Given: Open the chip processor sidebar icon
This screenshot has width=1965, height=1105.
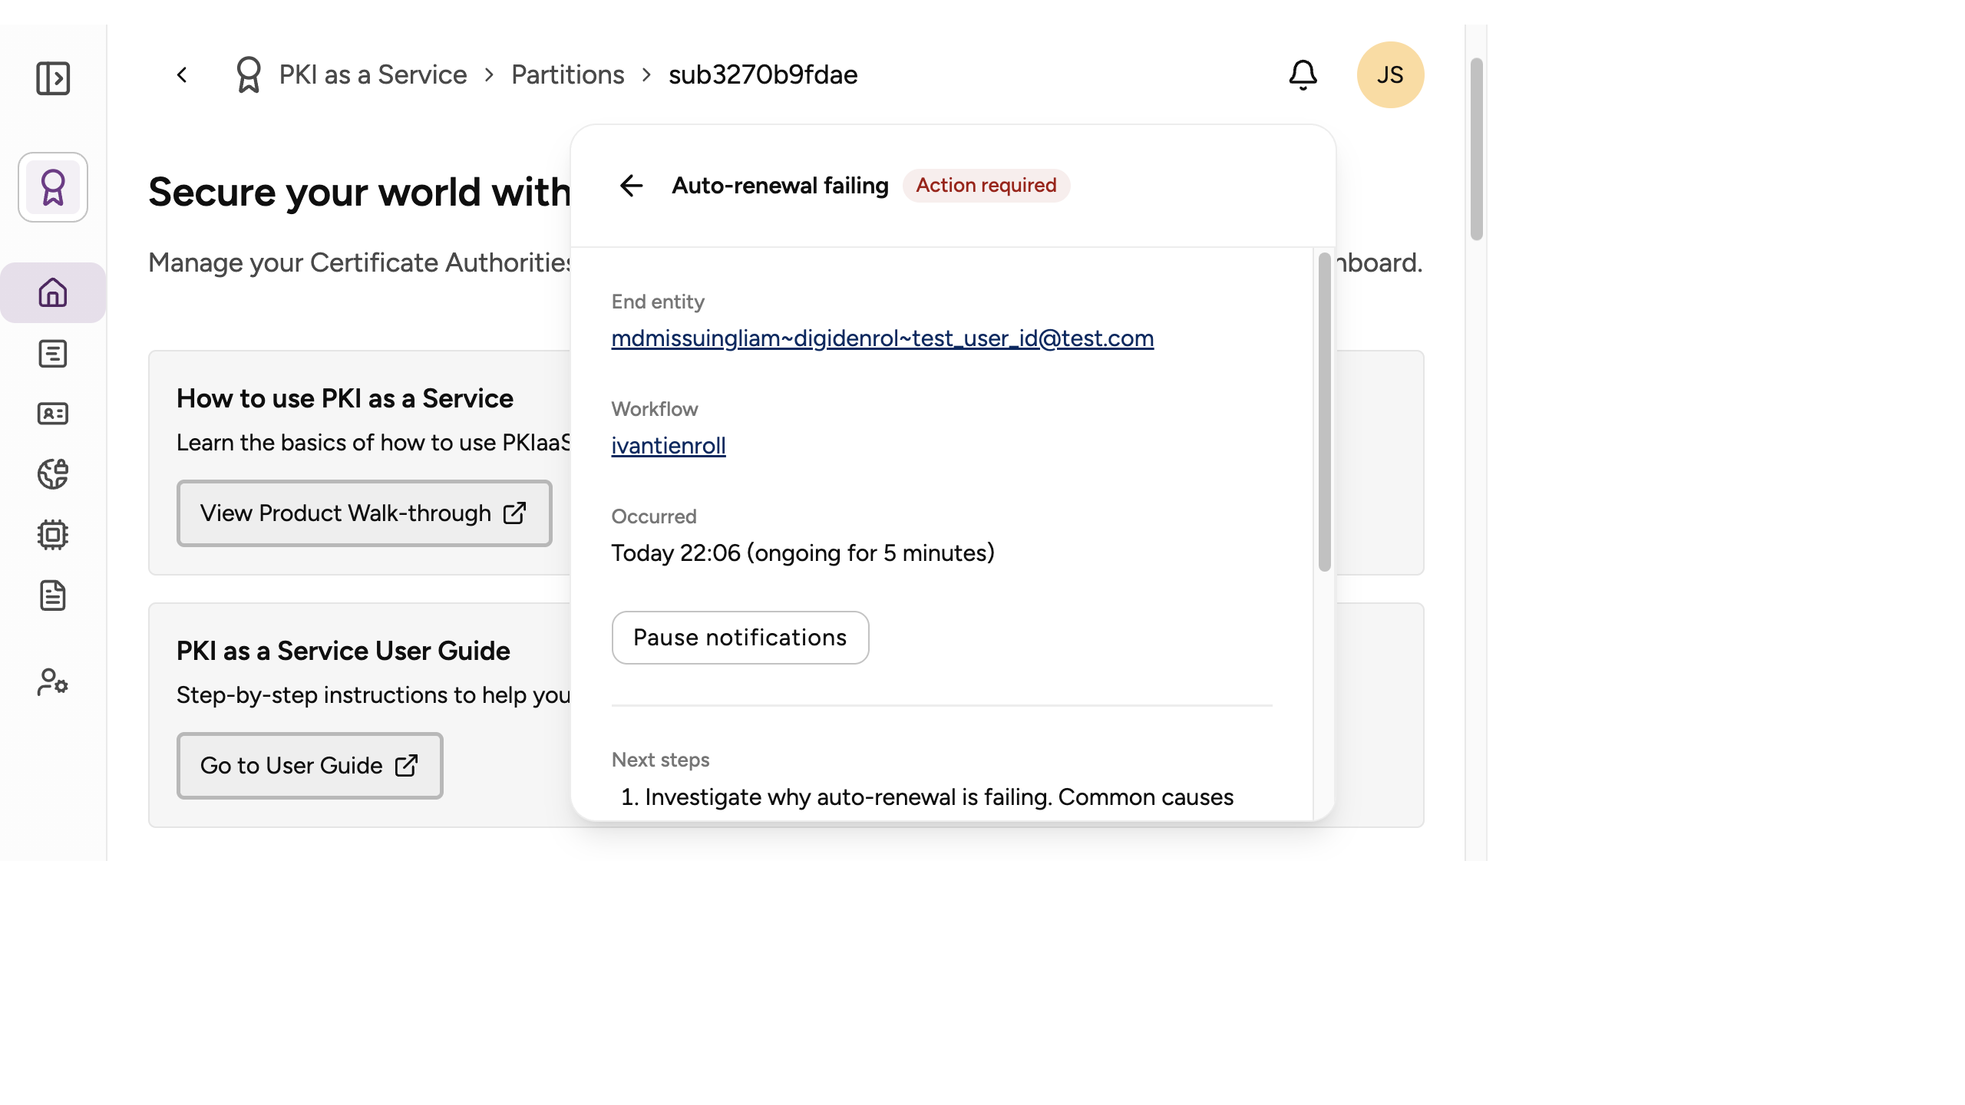Looking at the screenshot, I should click(53, 535).
